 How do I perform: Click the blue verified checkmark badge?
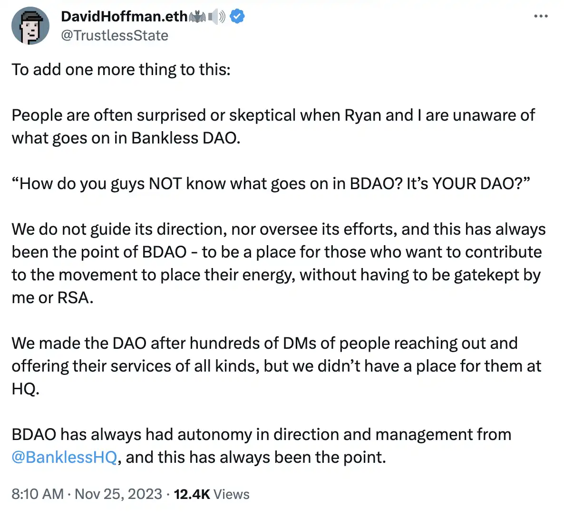237,17
